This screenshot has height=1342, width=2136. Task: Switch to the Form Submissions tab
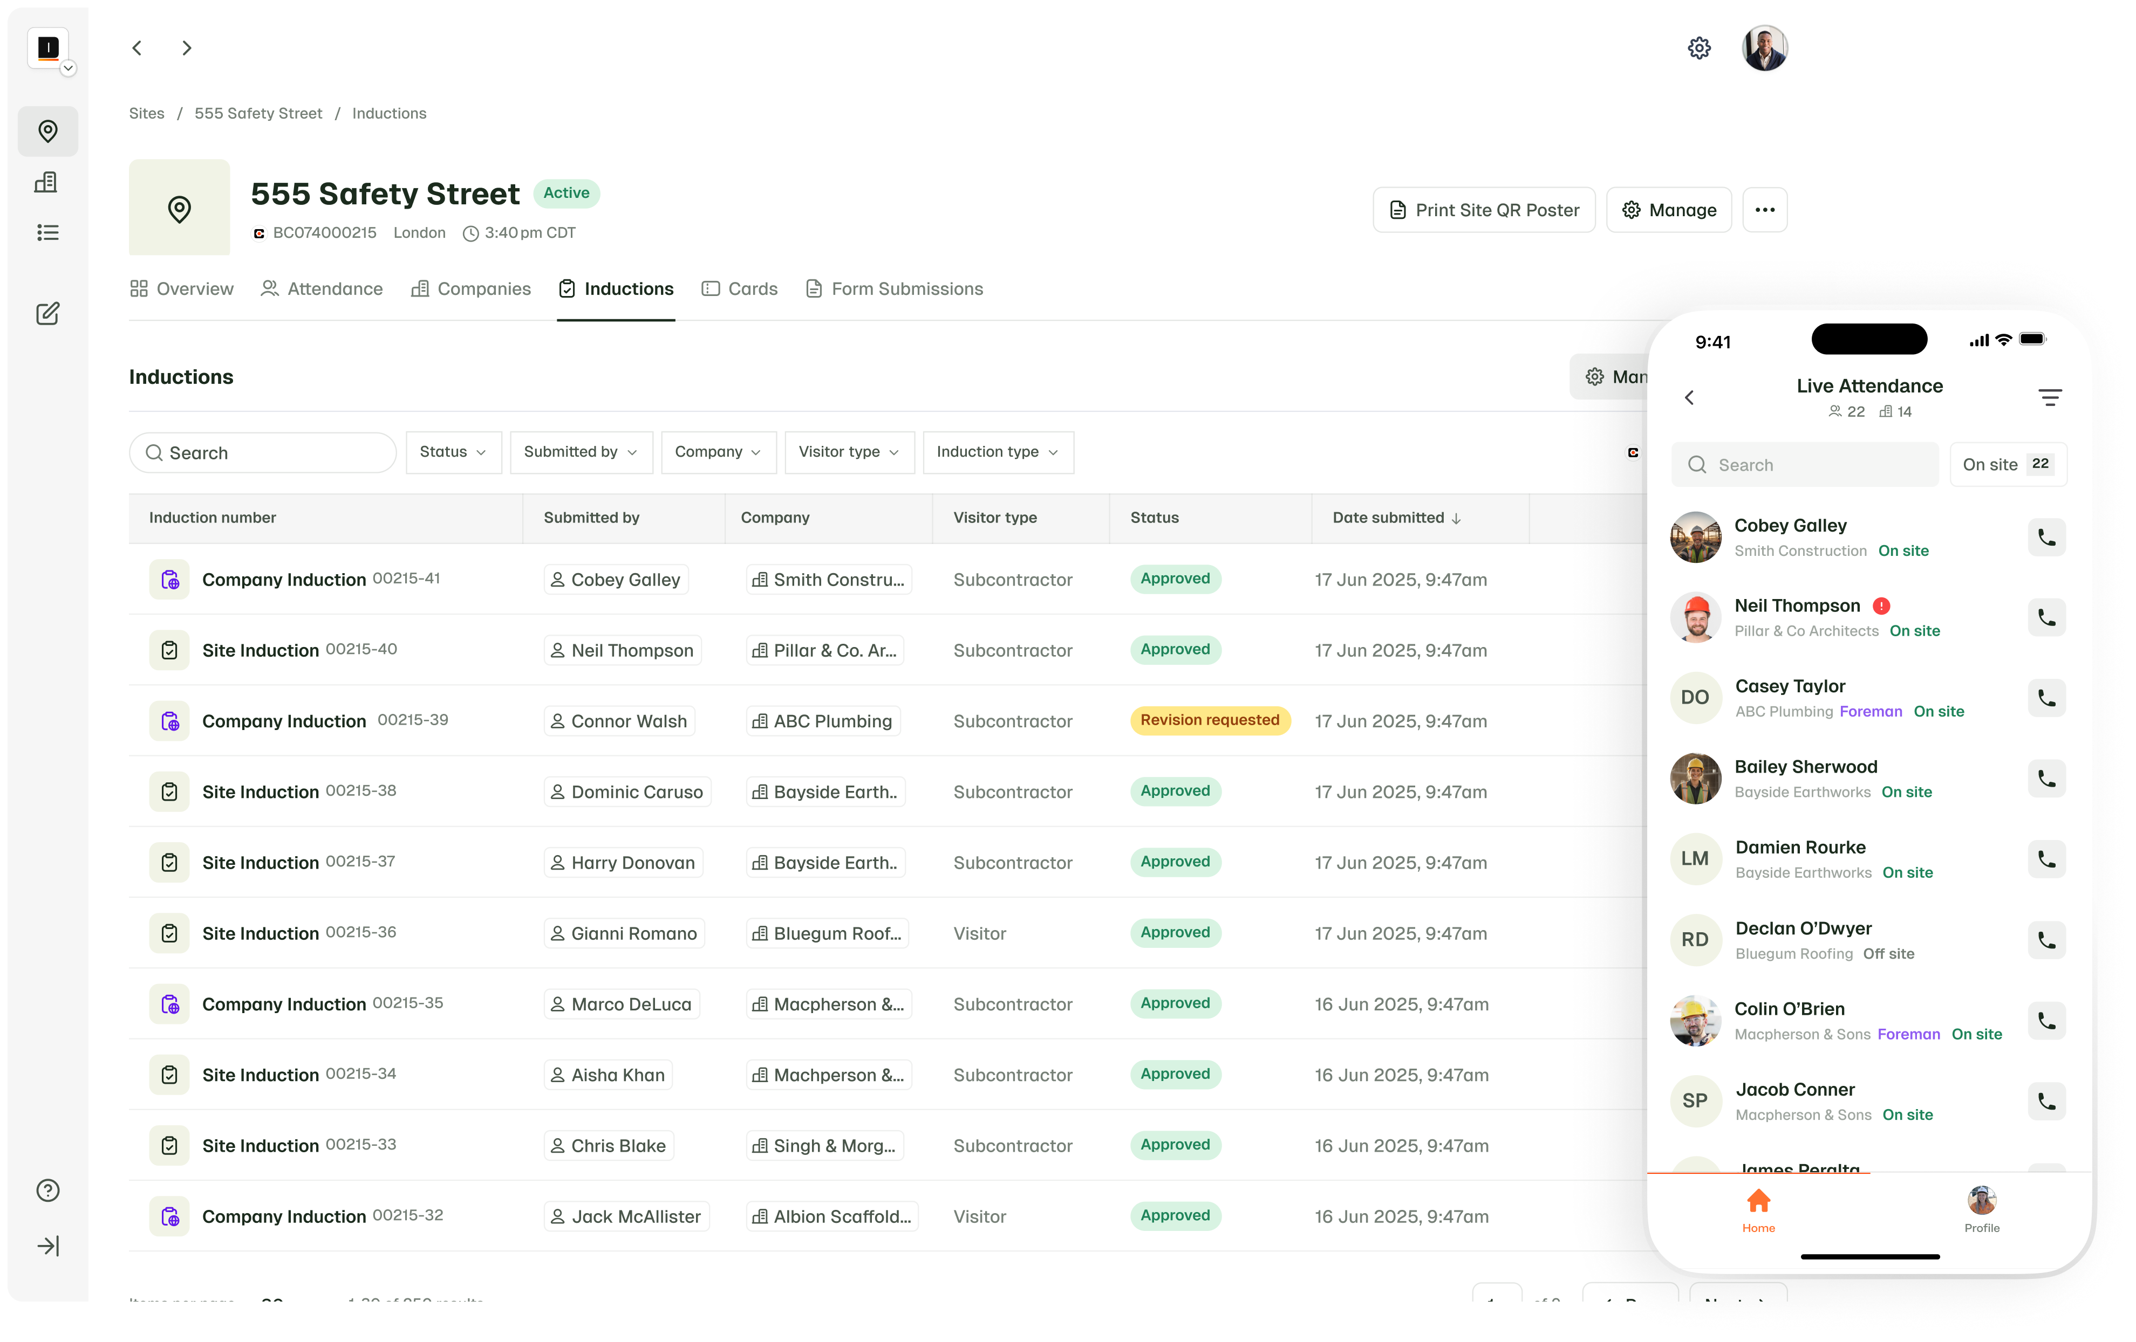(894, 289)
